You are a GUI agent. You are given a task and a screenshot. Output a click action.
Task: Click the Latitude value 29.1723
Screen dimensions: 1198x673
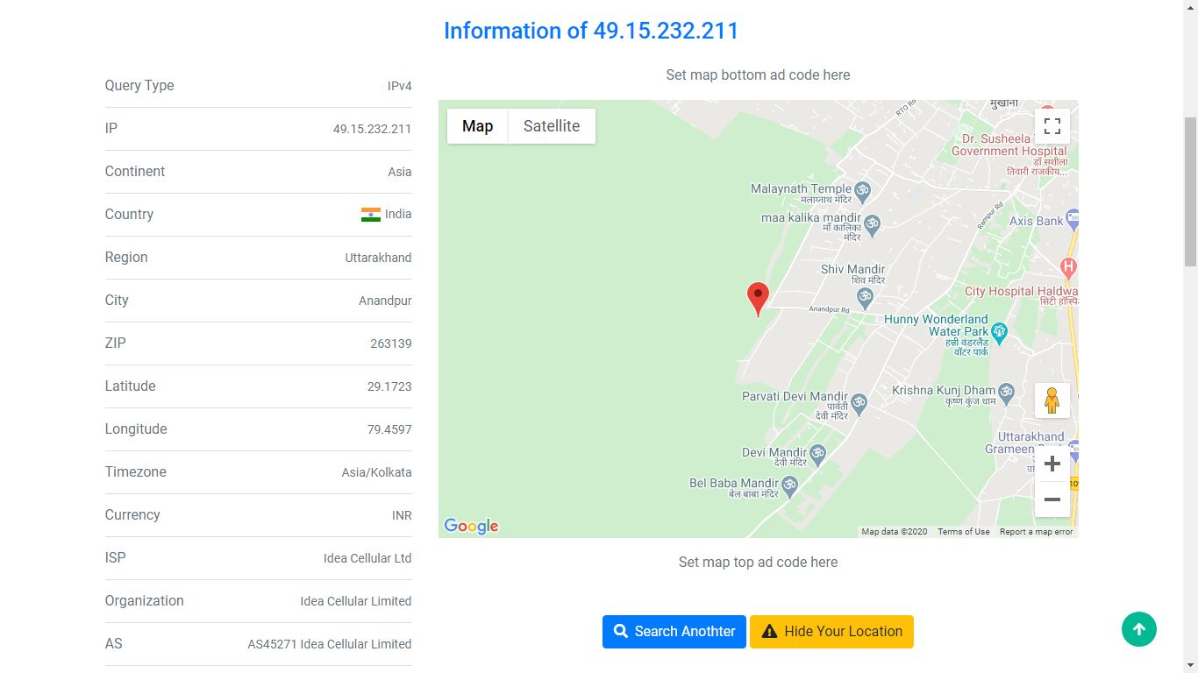click(389, 386)
